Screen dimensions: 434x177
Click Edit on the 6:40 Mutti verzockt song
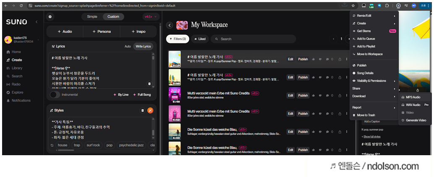click(x=290, y=95)
